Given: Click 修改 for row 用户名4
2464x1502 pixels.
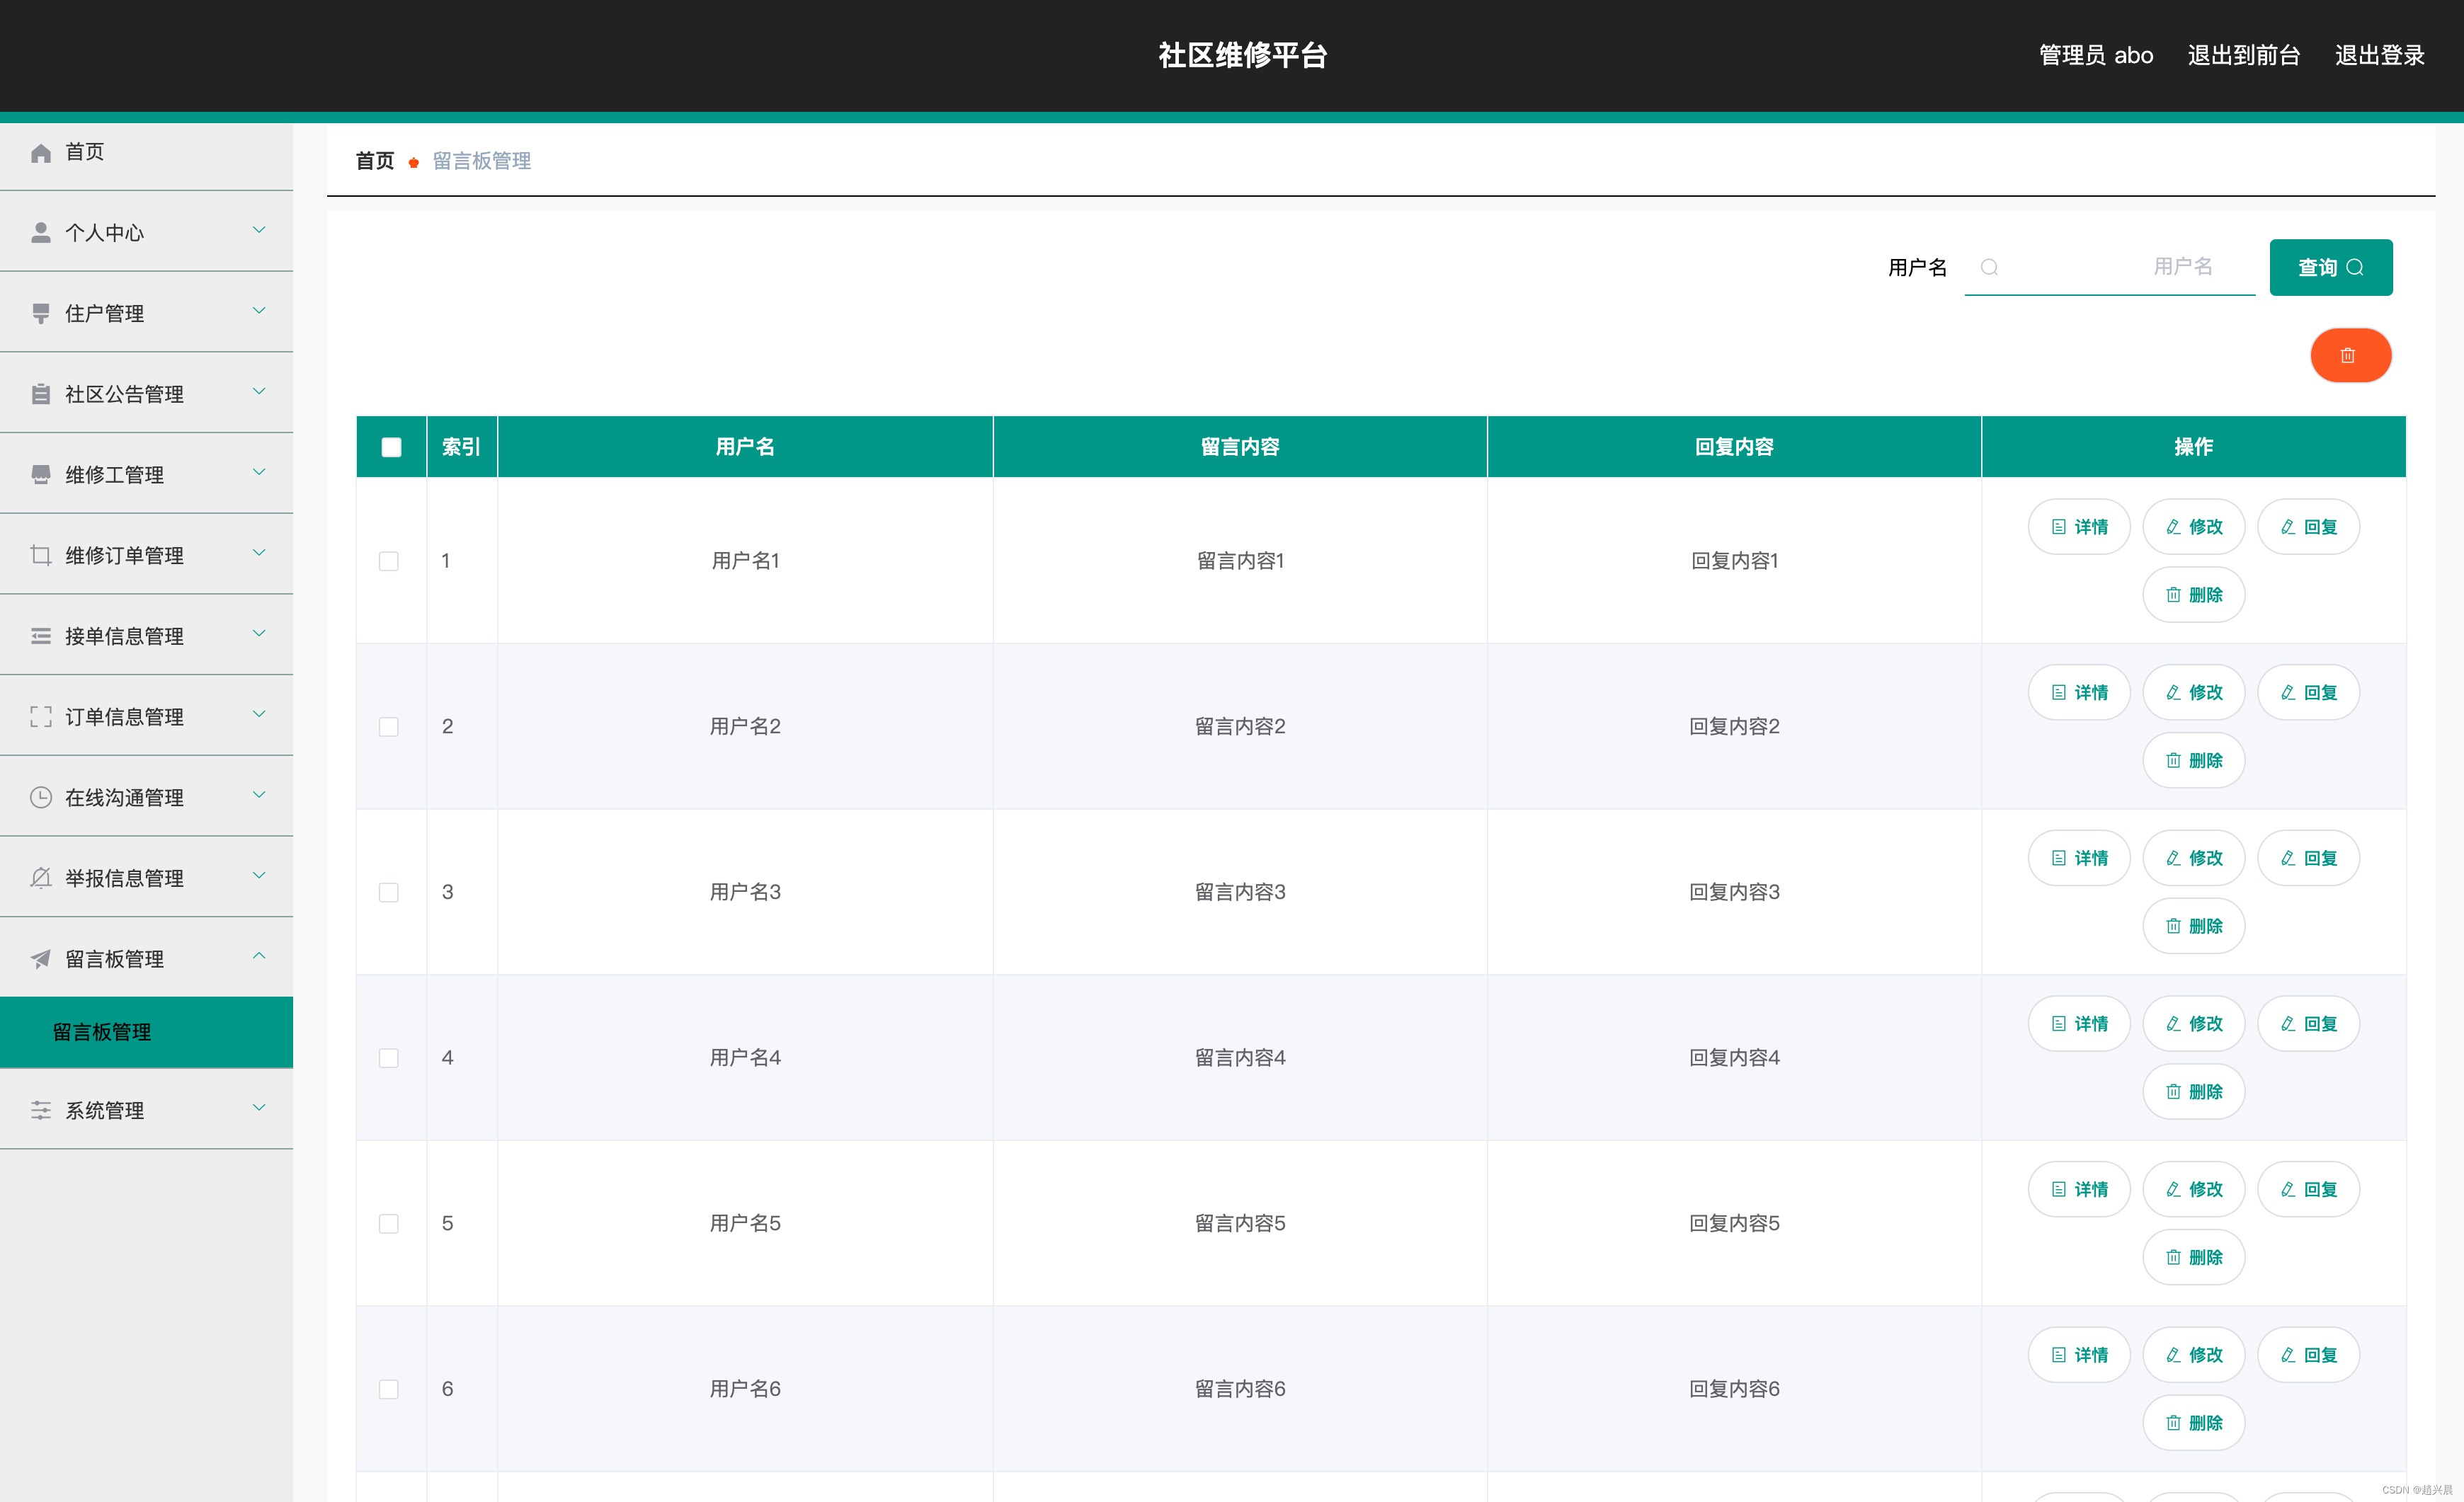Looking at the screenshot, I should (2193, 1024).
